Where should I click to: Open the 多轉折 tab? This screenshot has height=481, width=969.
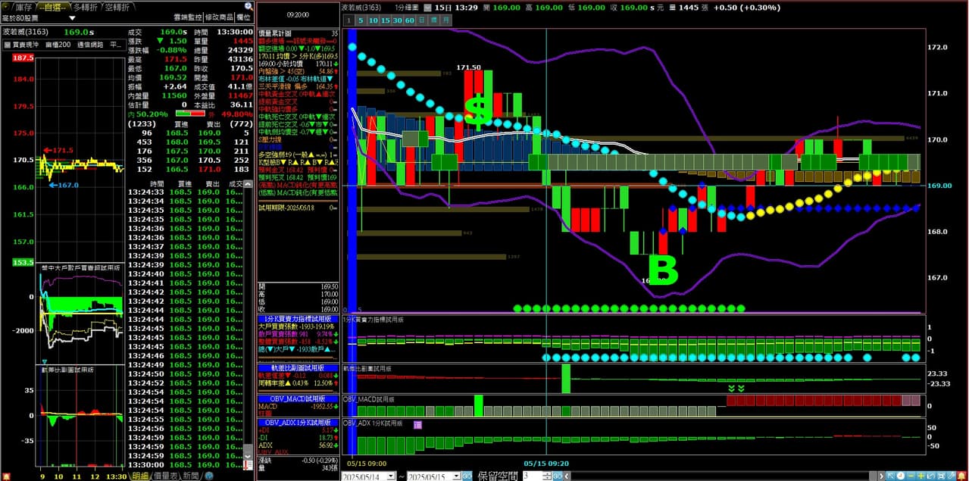click(86, 7)
